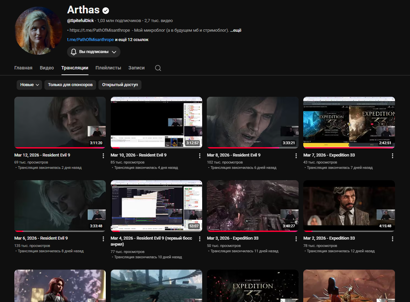
Task: Click the '1,03 млн подписчиков' subscriber count
Action: pos(119,21)
